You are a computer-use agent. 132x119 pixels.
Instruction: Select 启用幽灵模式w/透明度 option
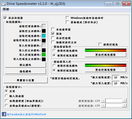tap(6, 106)
